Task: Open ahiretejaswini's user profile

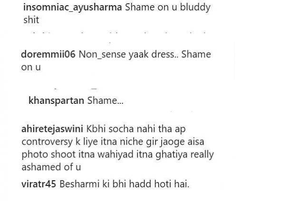Action: 52,129
